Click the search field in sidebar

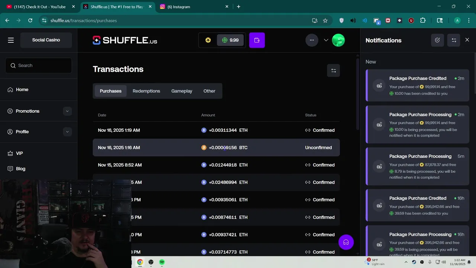click(39, 66)
